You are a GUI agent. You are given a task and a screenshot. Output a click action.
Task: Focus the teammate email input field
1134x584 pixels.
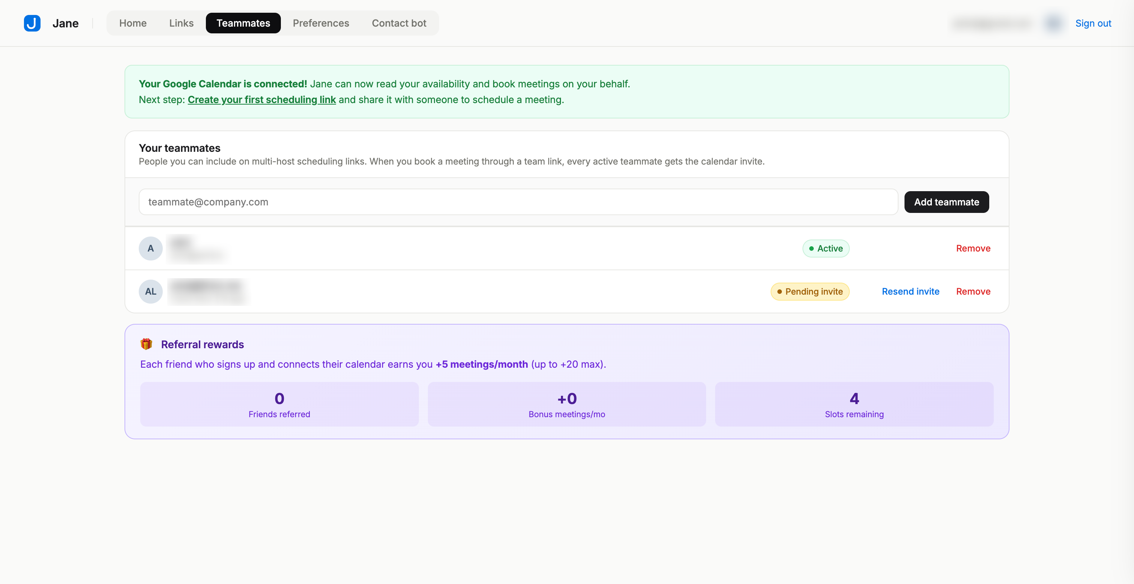coord(518,202)
